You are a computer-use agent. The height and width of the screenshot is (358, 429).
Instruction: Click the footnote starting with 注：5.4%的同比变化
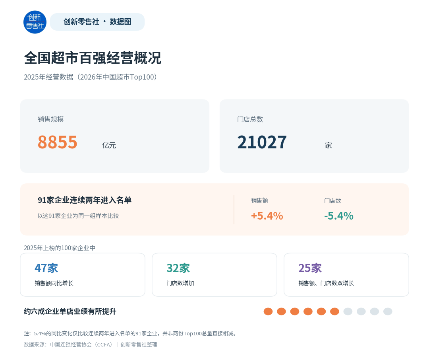point(131,333)
